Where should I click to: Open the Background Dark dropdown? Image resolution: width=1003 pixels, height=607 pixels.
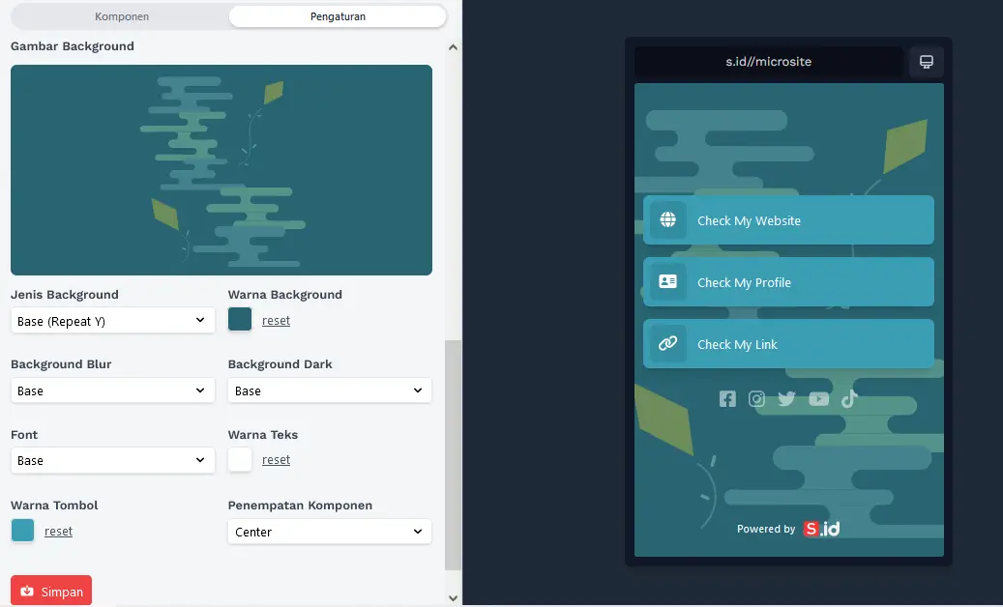pos(329,390)
